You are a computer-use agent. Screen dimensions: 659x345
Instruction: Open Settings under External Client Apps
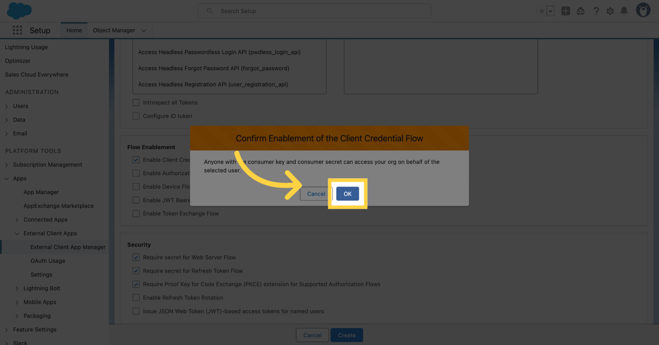(x=41, y=275)
